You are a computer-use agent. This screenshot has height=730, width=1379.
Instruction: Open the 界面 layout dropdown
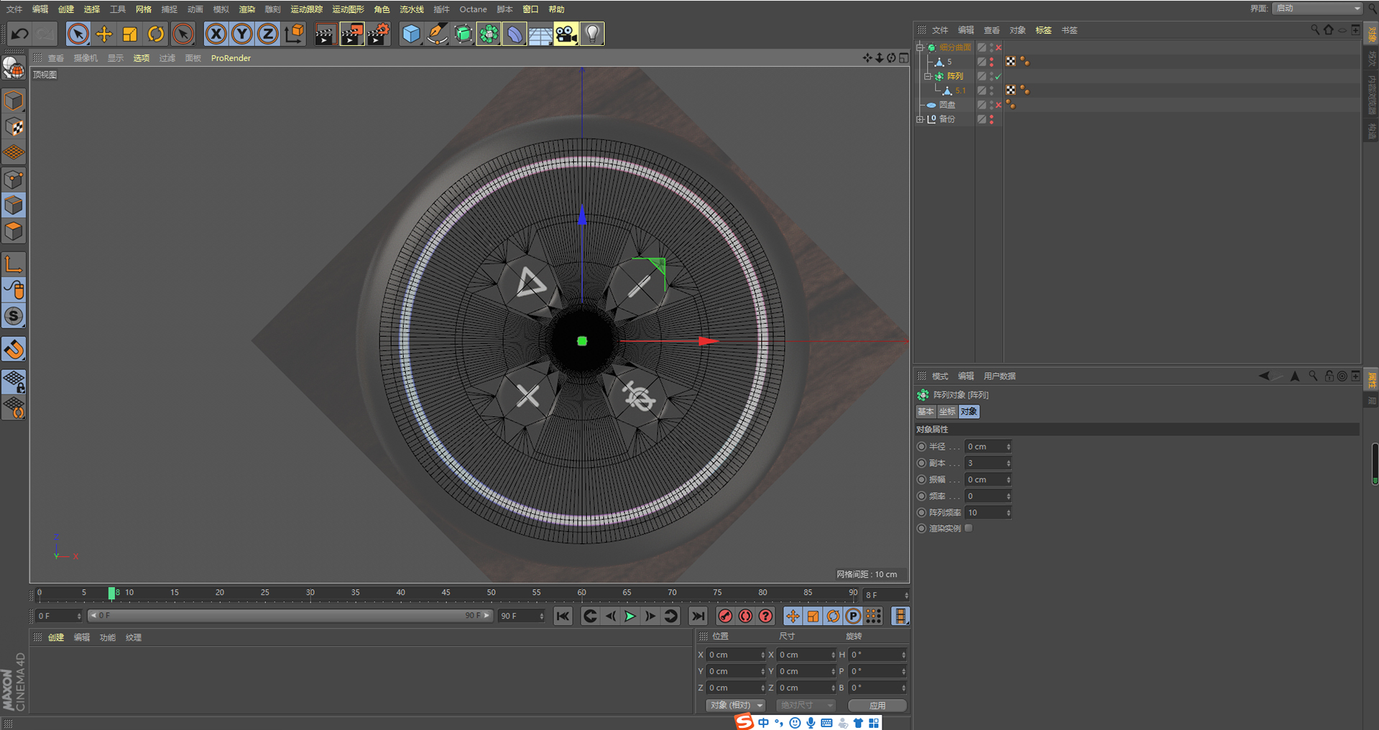tap(1317, 8)
